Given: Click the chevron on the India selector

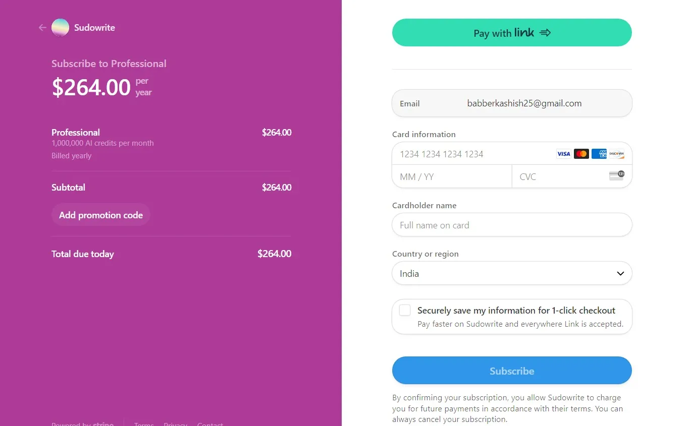Looking at the screenshot, I should pyautogui.click(x=620, y=273).
